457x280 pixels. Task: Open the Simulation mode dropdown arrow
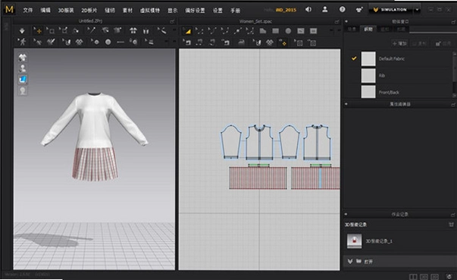pyautogui.click(x=417, y=10)
